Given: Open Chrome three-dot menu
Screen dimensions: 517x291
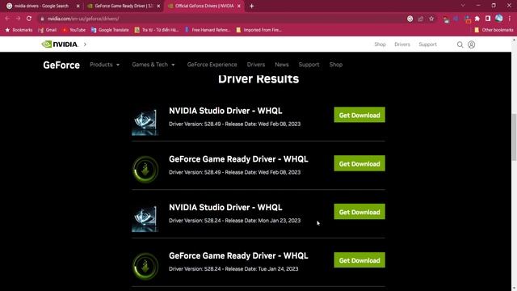Looking at the screenshot, I should (510, 19).
